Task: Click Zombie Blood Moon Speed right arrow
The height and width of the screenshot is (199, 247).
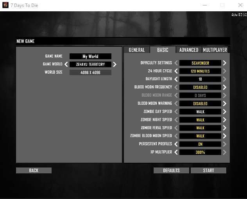Action: [x=225, y=136]
